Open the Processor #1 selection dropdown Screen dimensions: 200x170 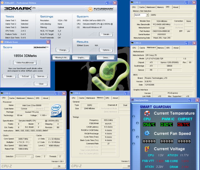[32, 156]
